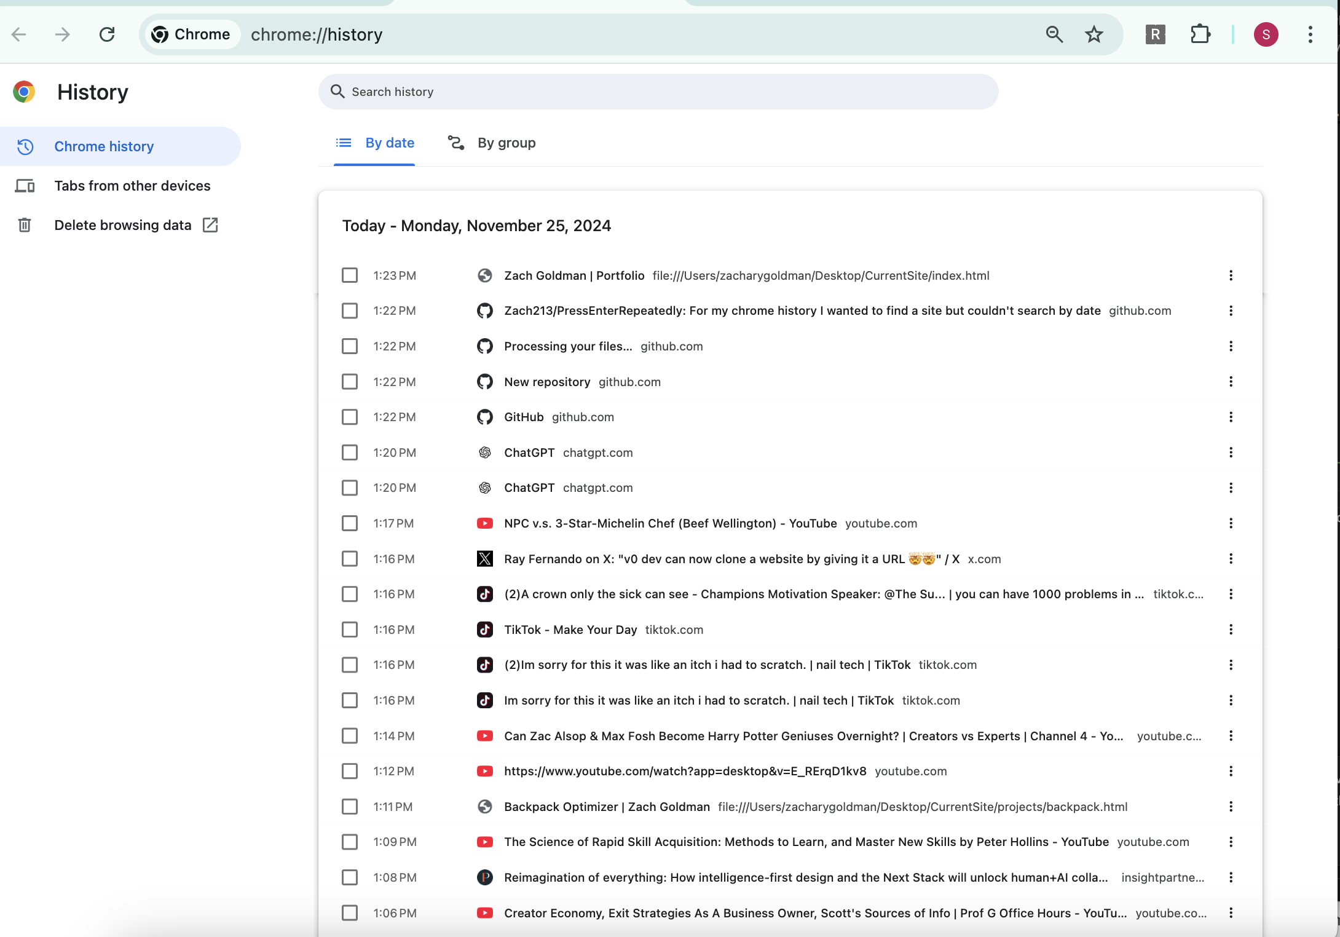Open TikTok - Make Your Day link
1340x937 pixels.
(x=570, y=630)
